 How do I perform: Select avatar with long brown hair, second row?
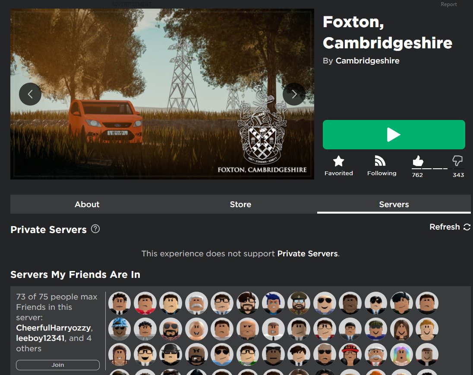pos(401,329)
